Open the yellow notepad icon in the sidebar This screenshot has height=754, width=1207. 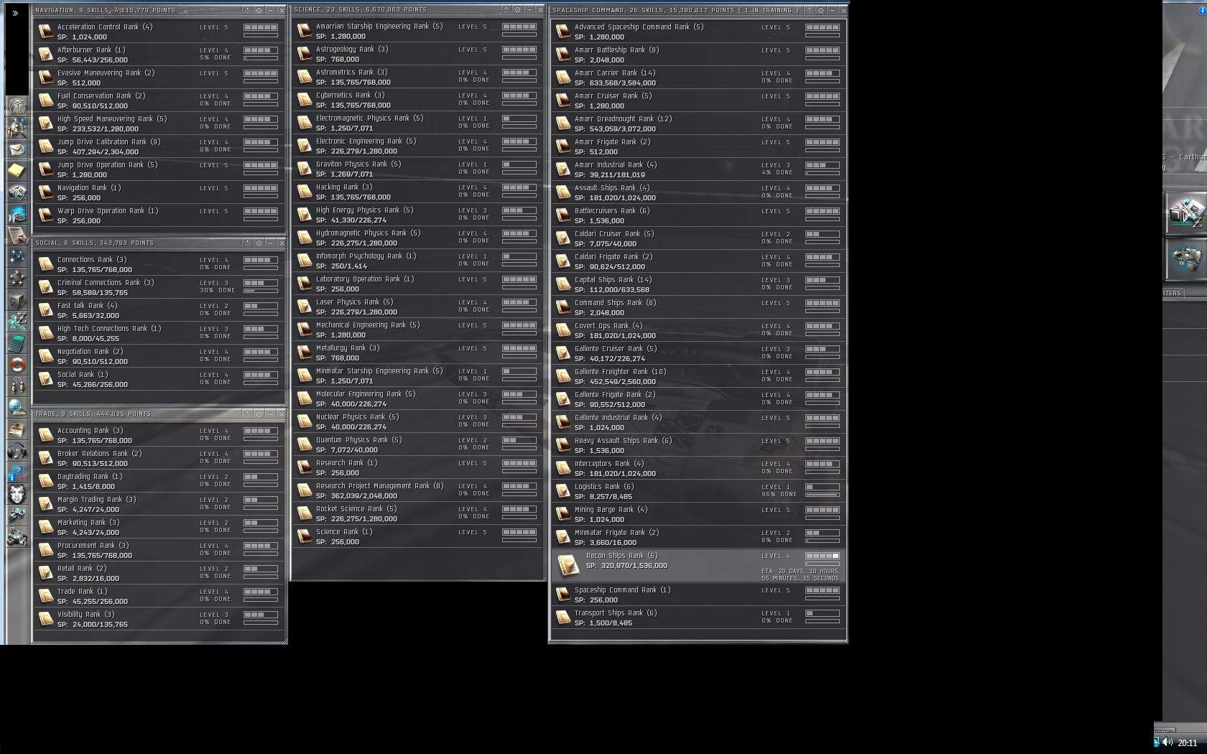[x=18, y=171]
